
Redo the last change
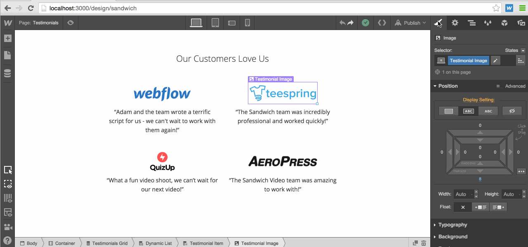351,23
